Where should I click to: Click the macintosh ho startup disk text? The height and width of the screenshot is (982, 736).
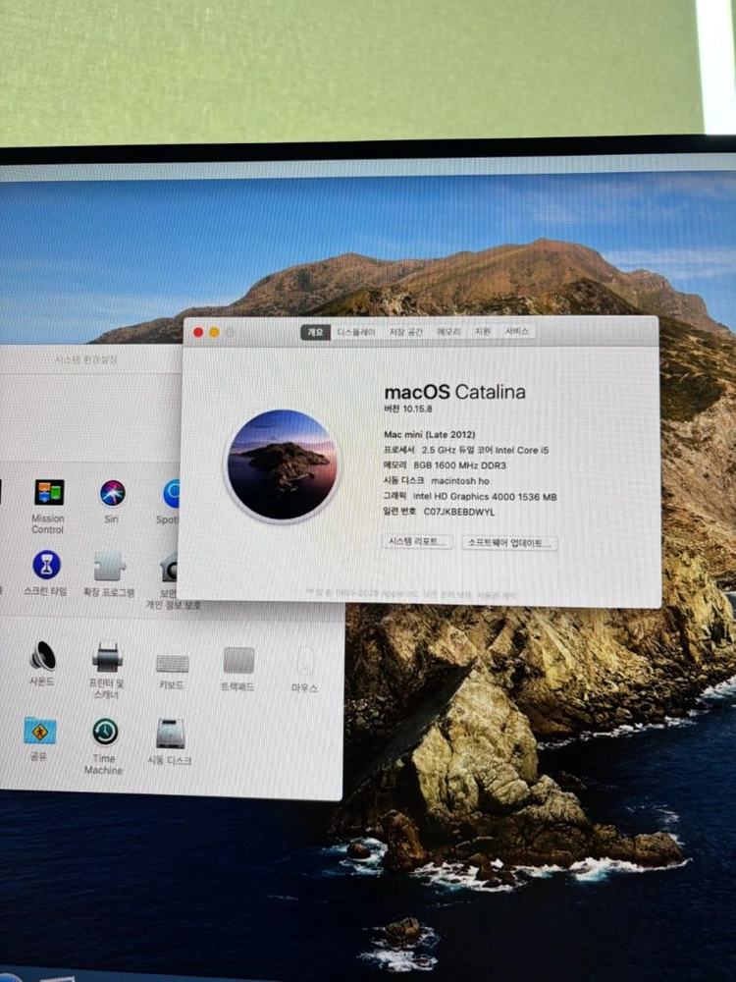tap(460, 481)
